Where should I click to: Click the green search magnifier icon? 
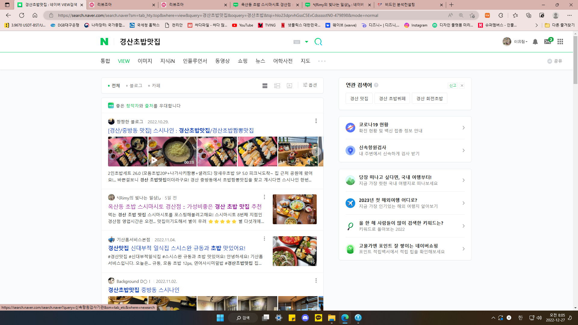pos(318,42)
